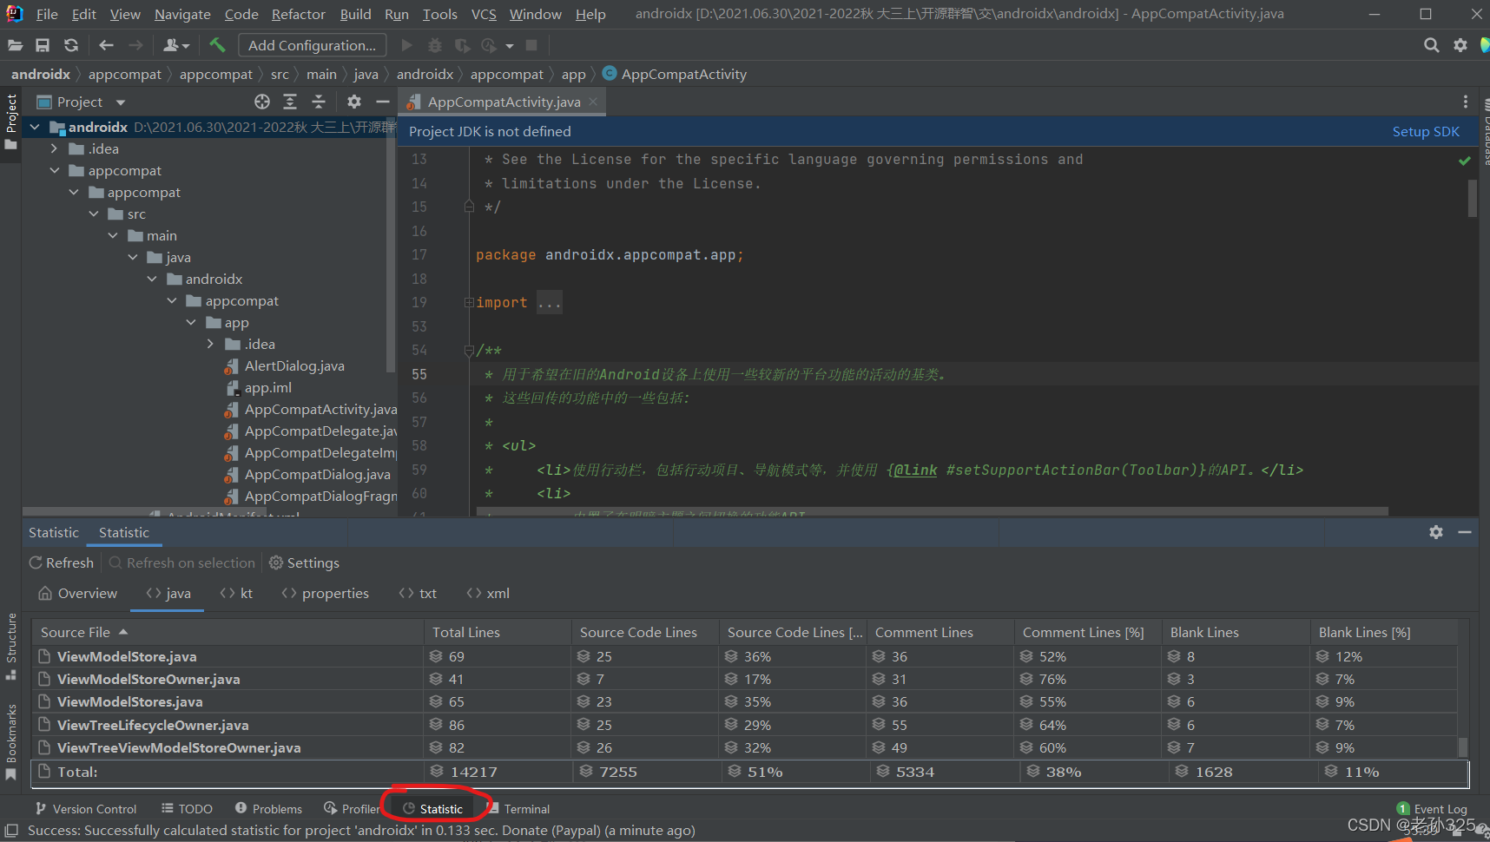This screenshot has width=1490, height=842.
Task: Select app.iml in project tree
Action: pyautogui.click(x=267, y=388)
